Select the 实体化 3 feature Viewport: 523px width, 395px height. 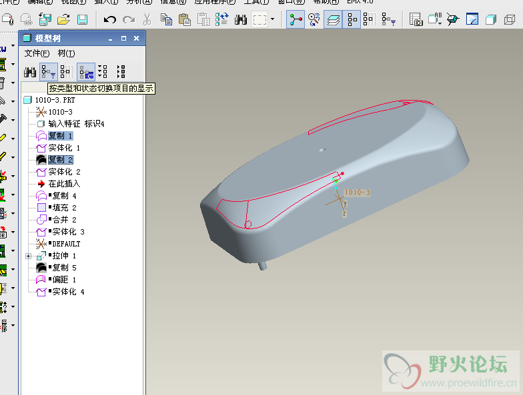point(60,232)
